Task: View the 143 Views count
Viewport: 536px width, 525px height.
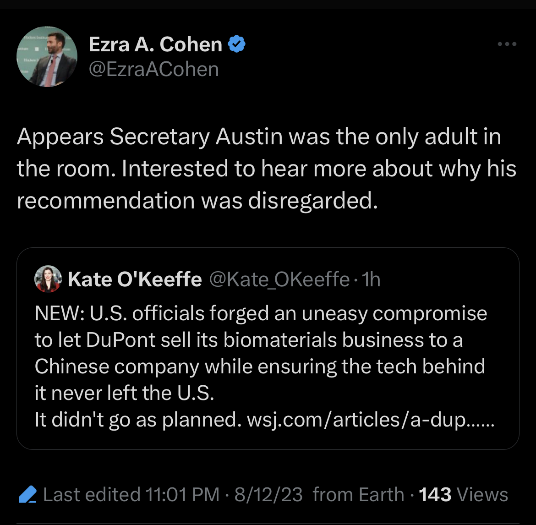Action: (x=464, y=495)
